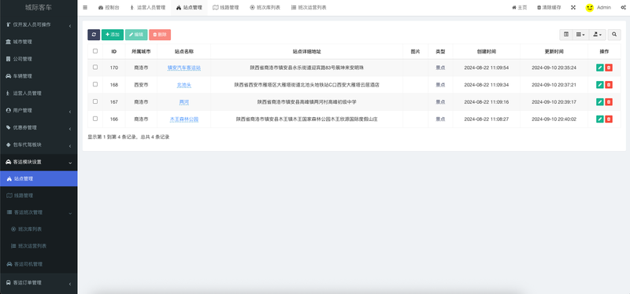The image size is (630, 294).
Task: Open the columns grid dropdown
Action: tap(580, 35)
